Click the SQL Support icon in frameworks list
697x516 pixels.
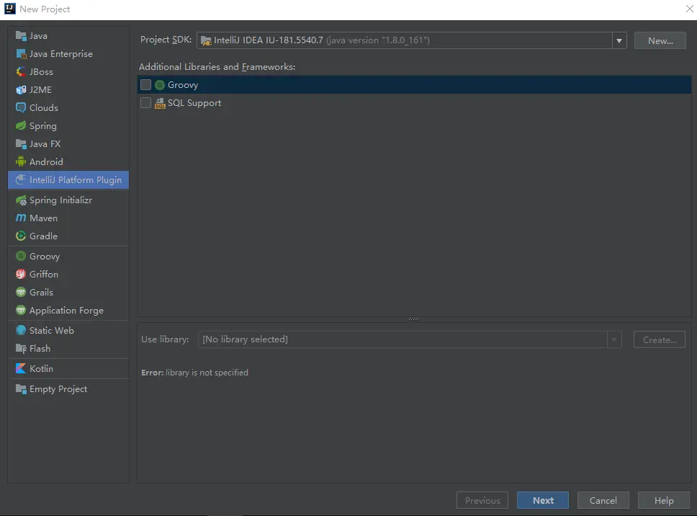[160, 103]
